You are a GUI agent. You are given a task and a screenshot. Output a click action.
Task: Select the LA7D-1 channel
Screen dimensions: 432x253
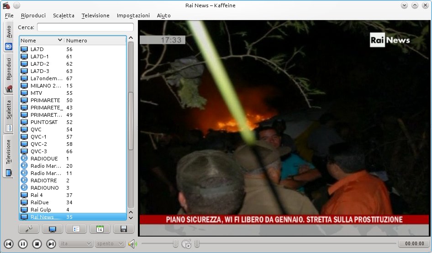click(x=73, y=57)
